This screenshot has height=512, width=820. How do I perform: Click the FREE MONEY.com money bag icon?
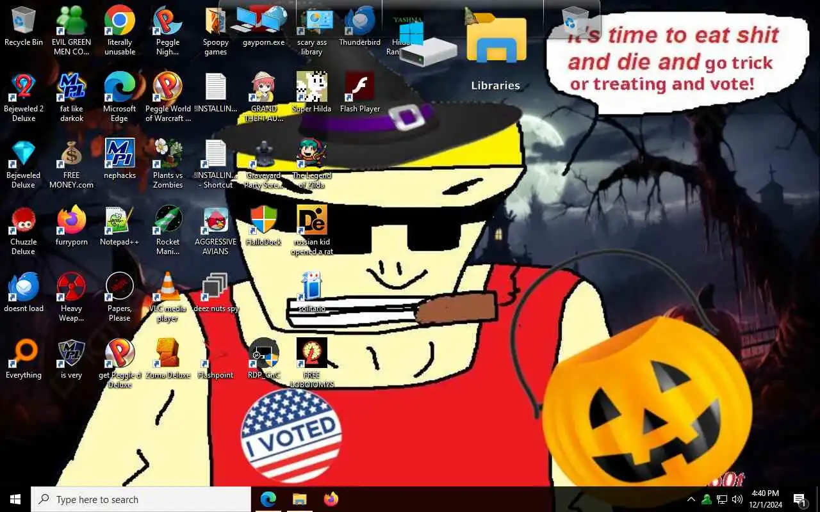(72, 164)
